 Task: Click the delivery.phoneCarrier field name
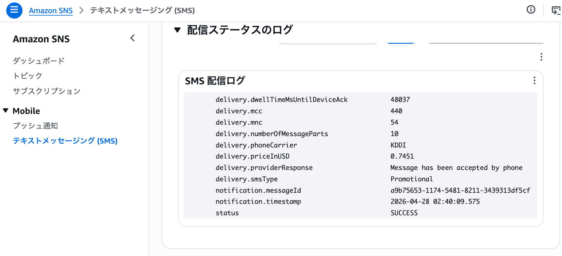click(x=256, y=145)
